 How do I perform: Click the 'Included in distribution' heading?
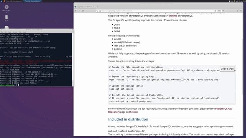pyautogui.click(x=128, y=119)
